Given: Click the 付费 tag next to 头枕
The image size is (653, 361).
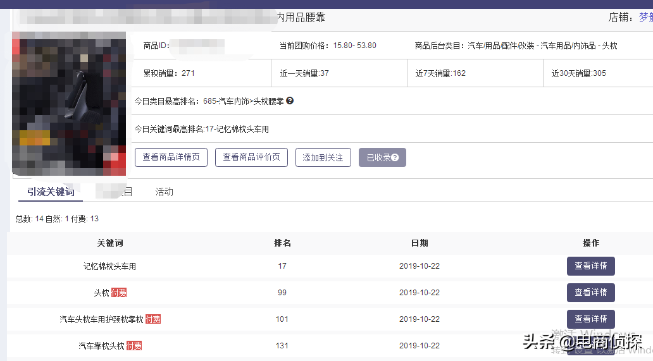Looking at the screenshot, I should [x=119, y=293].
